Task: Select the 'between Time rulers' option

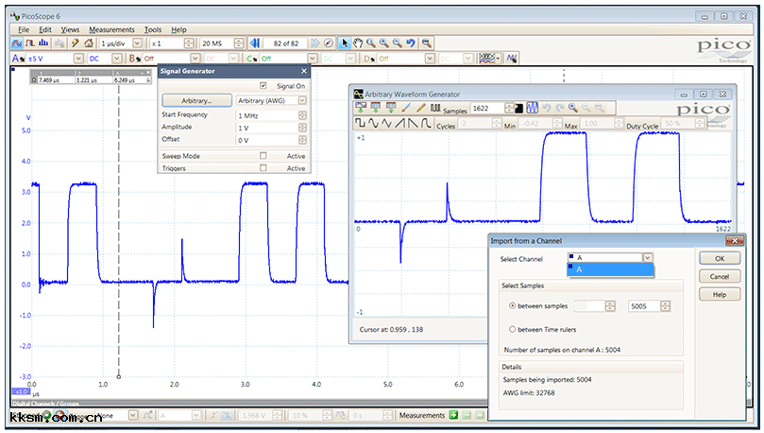Action: coord(512,330)
